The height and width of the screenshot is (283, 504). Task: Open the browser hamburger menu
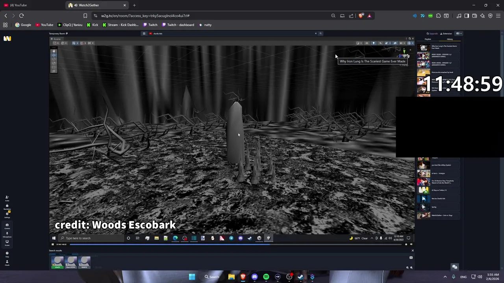[498, 16]
